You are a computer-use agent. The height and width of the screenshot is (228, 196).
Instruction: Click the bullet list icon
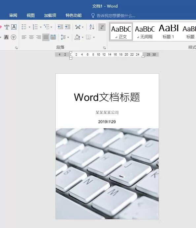(24, 27)
